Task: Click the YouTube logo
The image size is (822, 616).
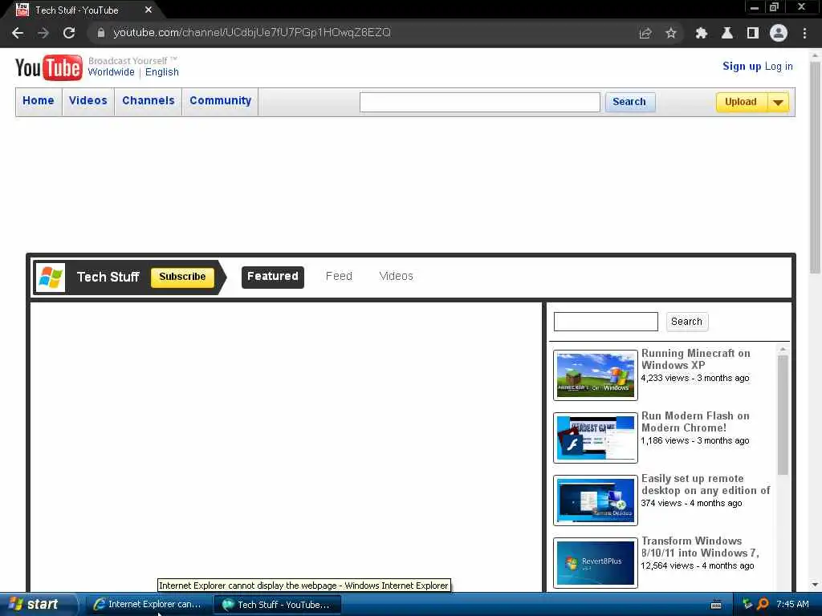Action: click(x=49, y=67)
